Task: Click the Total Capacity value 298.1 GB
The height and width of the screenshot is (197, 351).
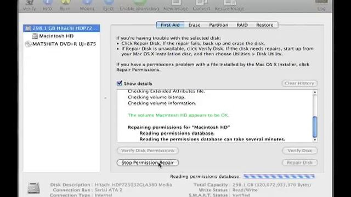Action: 271,185
